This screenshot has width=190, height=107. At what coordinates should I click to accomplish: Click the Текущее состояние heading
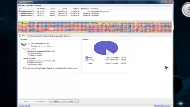tap(29, 59)
